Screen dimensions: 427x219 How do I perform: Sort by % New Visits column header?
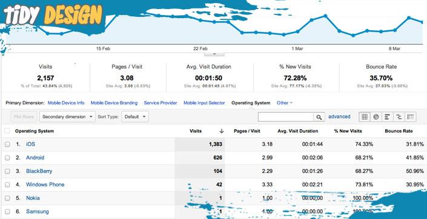click(348, 131)
